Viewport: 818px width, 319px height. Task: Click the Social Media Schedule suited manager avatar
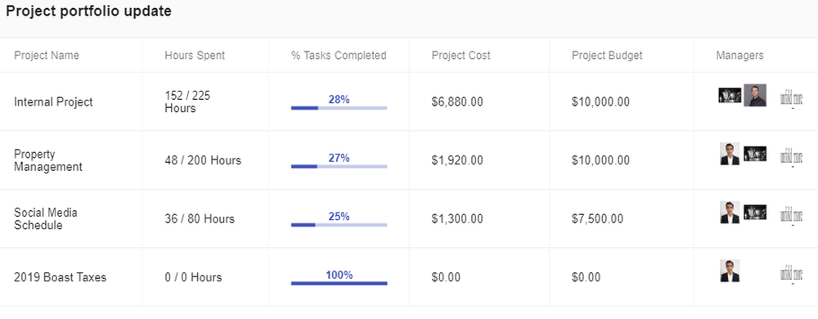coord(730,212)
